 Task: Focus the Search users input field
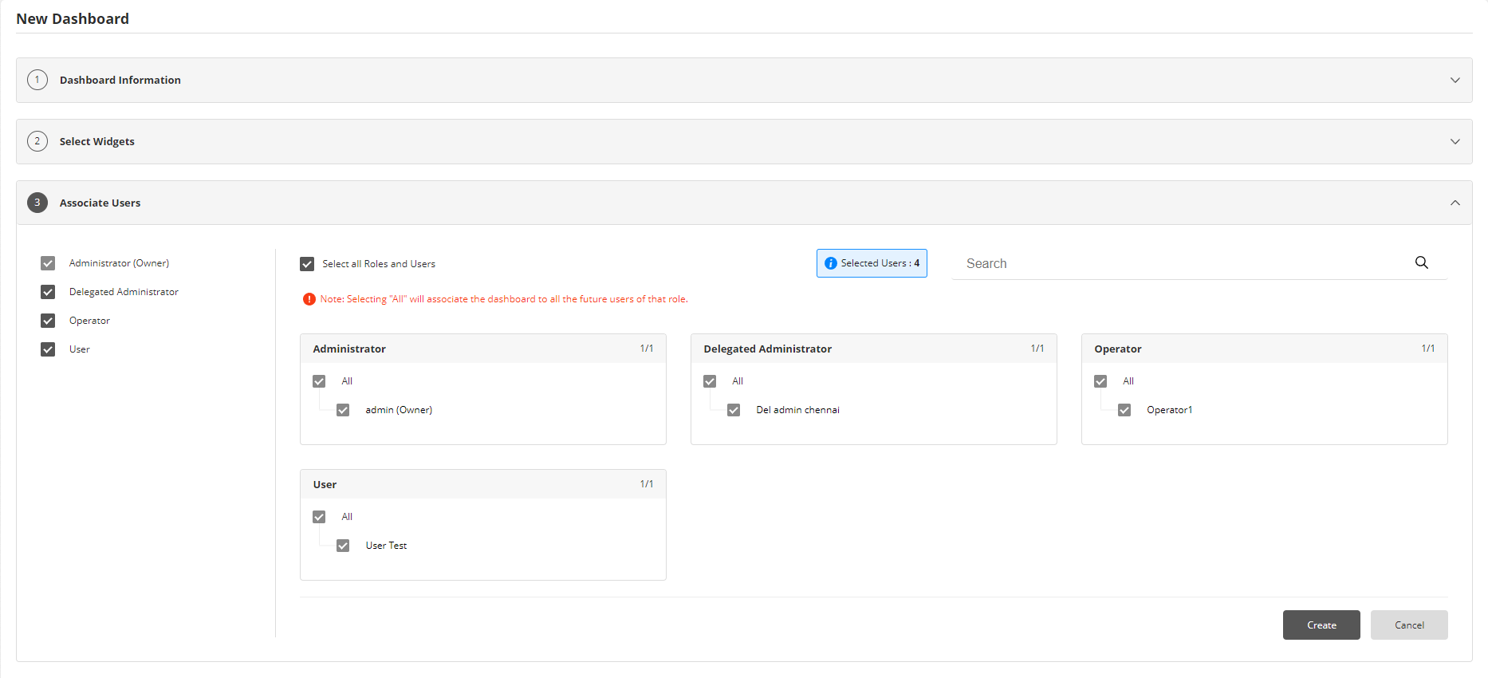click(1180, 263)
